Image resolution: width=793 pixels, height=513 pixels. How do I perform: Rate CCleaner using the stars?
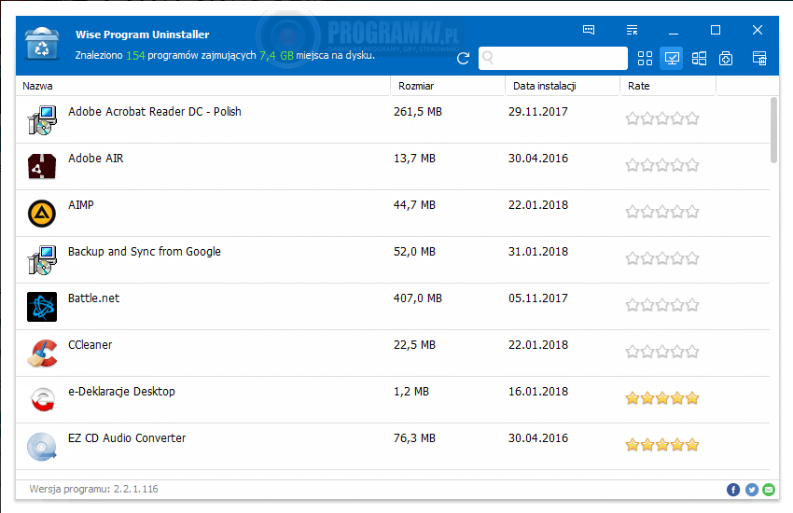[x=662, y=352]
